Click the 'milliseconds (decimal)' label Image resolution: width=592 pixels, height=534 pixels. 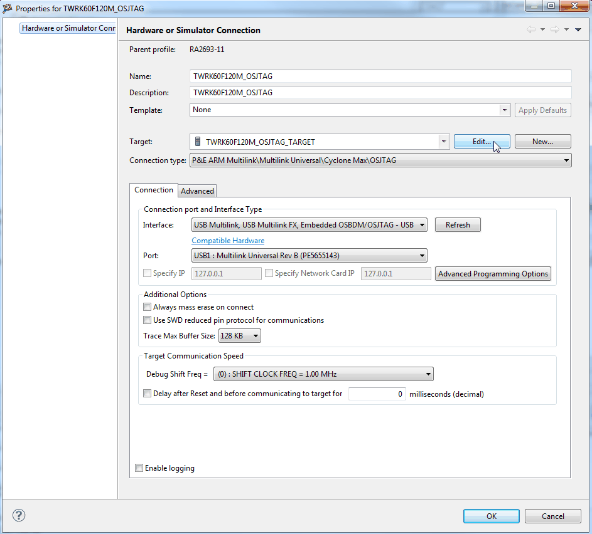point(446,394)
